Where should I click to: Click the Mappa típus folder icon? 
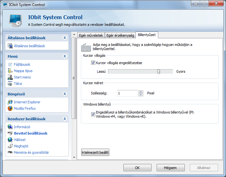coord(10,71)
